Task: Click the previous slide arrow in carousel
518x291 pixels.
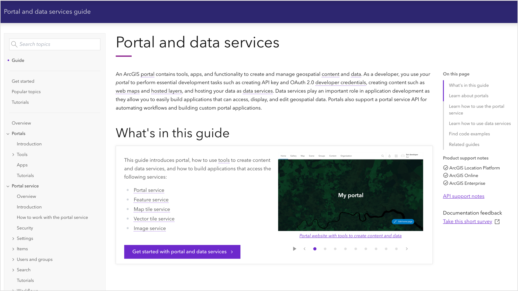Action: tap(305, 249)
